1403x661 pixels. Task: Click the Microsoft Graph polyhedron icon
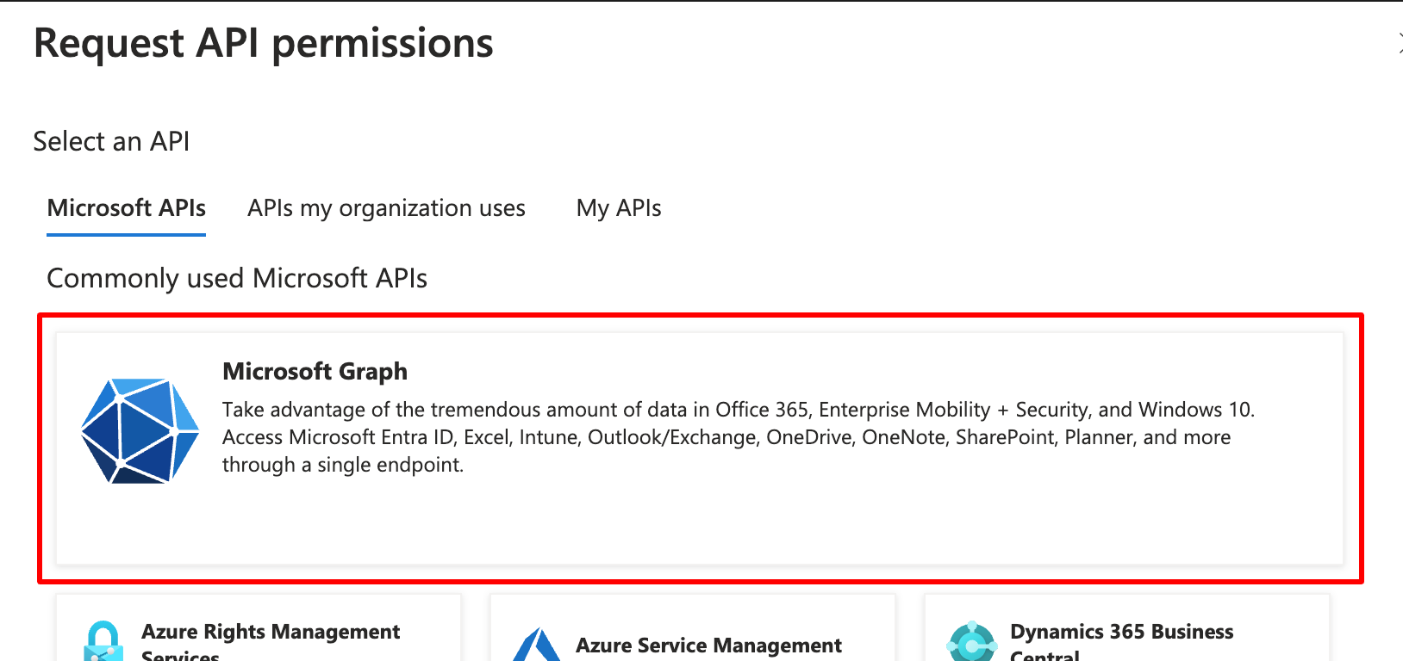pyautogui.click(x=140, y=430)
